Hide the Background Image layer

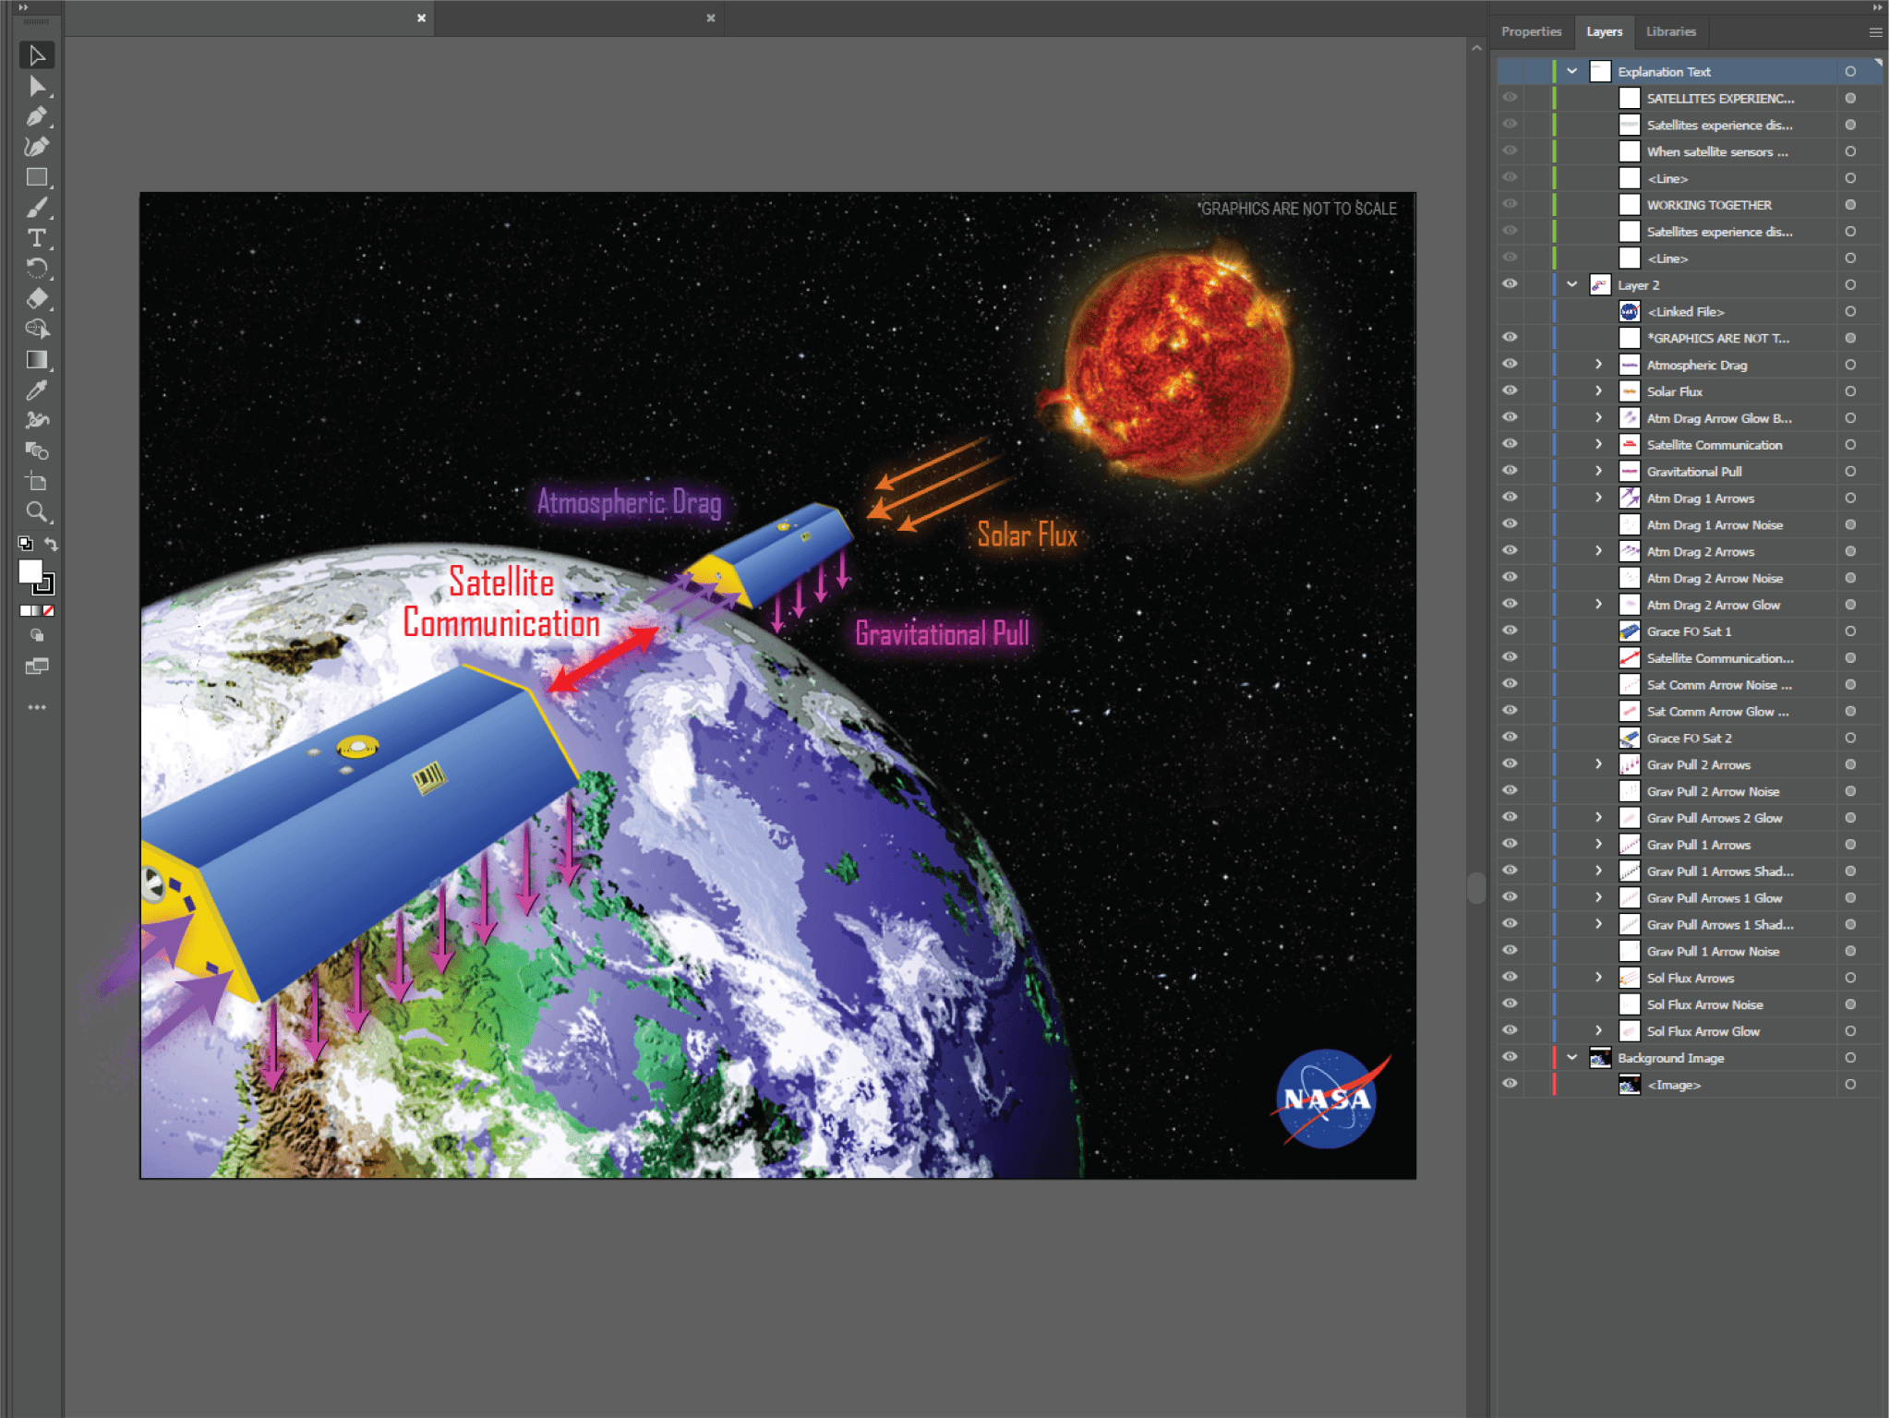click(x=1510, y=1058)
